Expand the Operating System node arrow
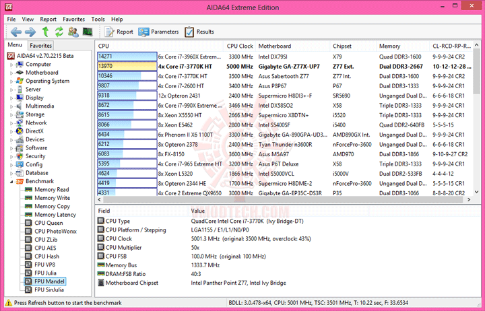Image resolution: width=485 pixels, height=311 pixels. [11, 81]
